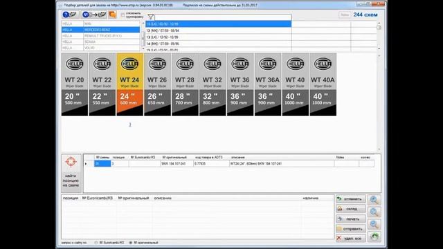Screen dimensions: 443x249
Task: Click the '№ схемы' column header
Action: point(102,157)
